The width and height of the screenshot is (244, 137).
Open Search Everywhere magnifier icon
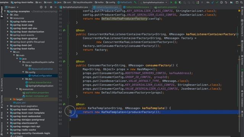click(241, 2)
